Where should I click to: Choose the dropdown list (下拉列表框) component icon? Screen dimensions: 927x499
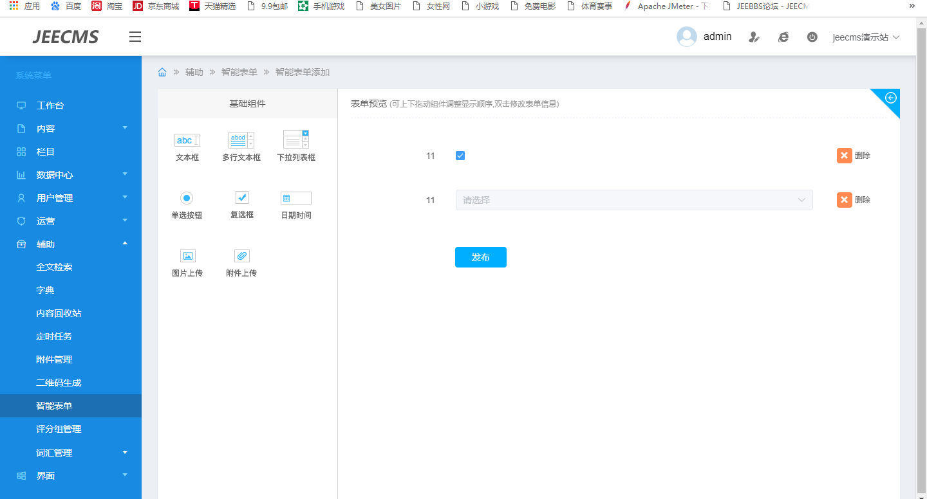[x=296, y=140]
